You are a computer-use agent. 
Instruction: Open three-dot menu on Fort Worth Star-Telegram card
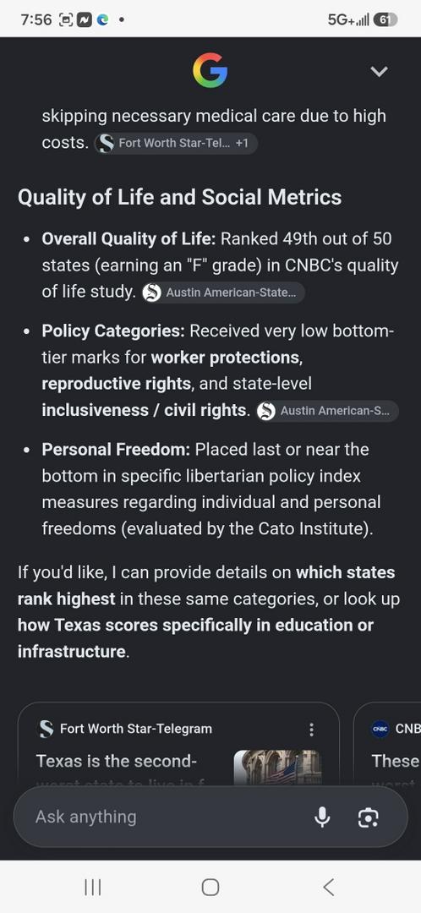click(312, 729)
